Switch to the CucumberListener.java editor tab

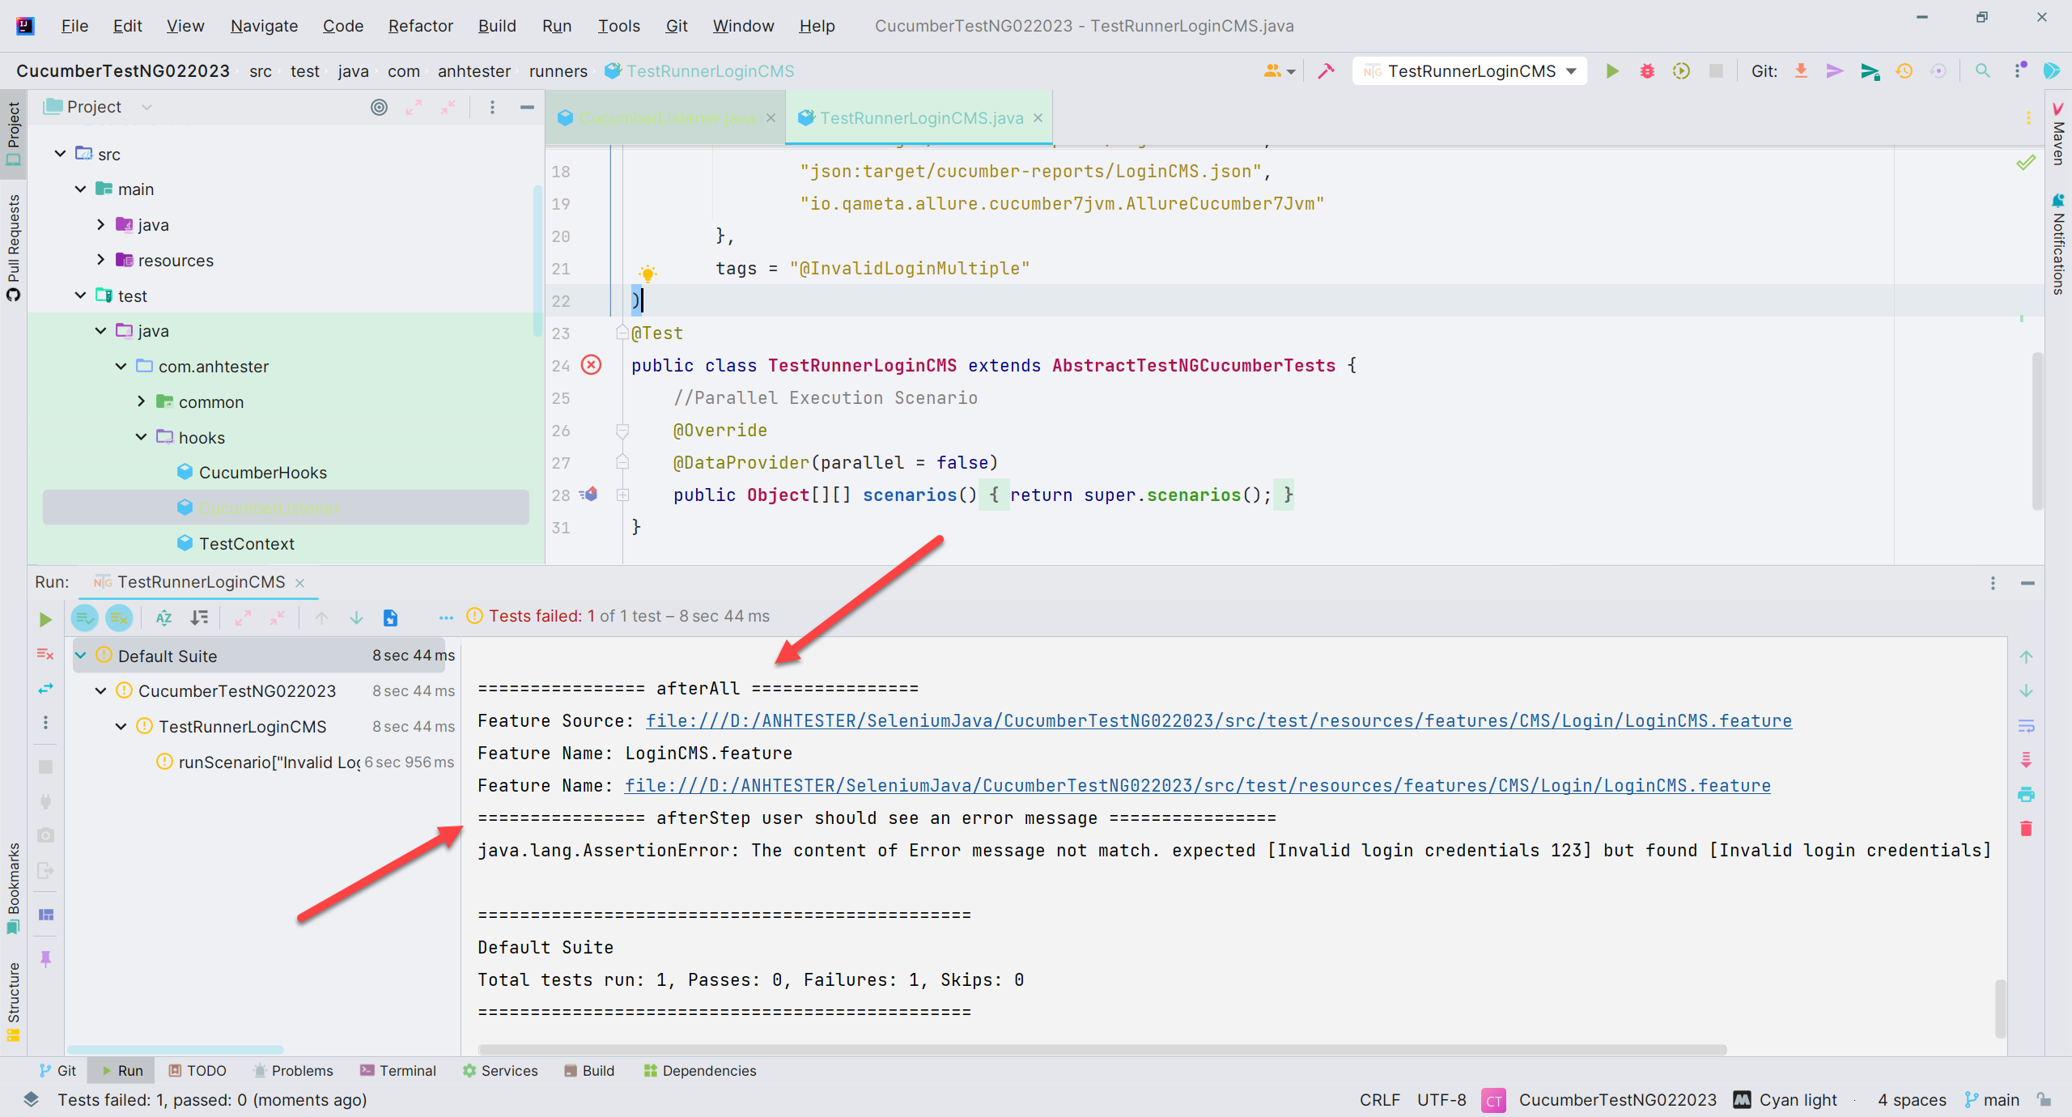[x=665, y=118]
